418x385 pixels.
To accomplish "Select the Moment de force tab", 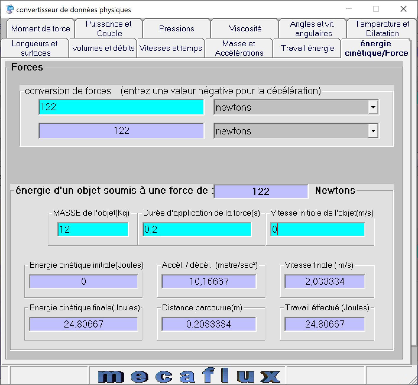I will tap(40, 28).
